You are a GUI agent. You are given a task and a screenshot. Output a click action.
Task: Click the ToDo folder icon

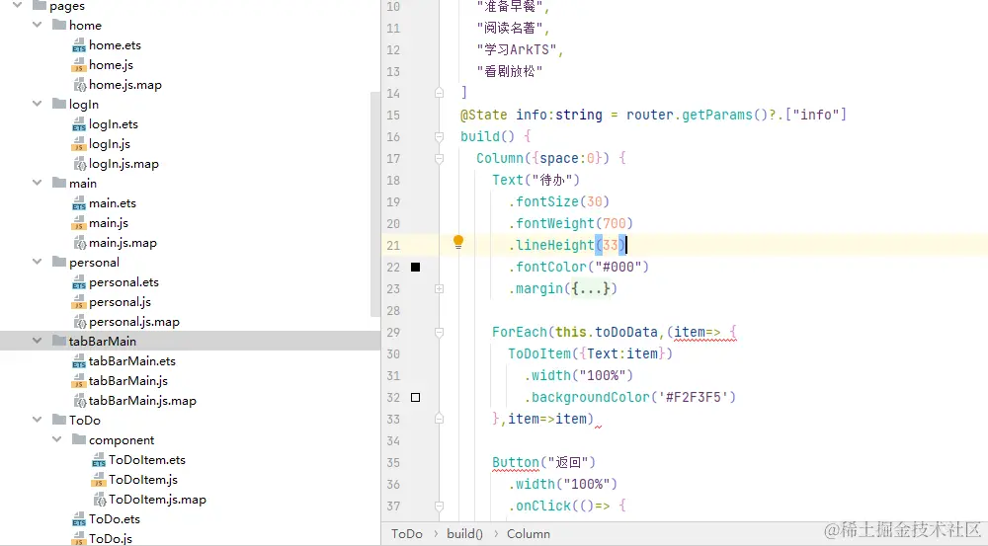(x=59, y=420)
